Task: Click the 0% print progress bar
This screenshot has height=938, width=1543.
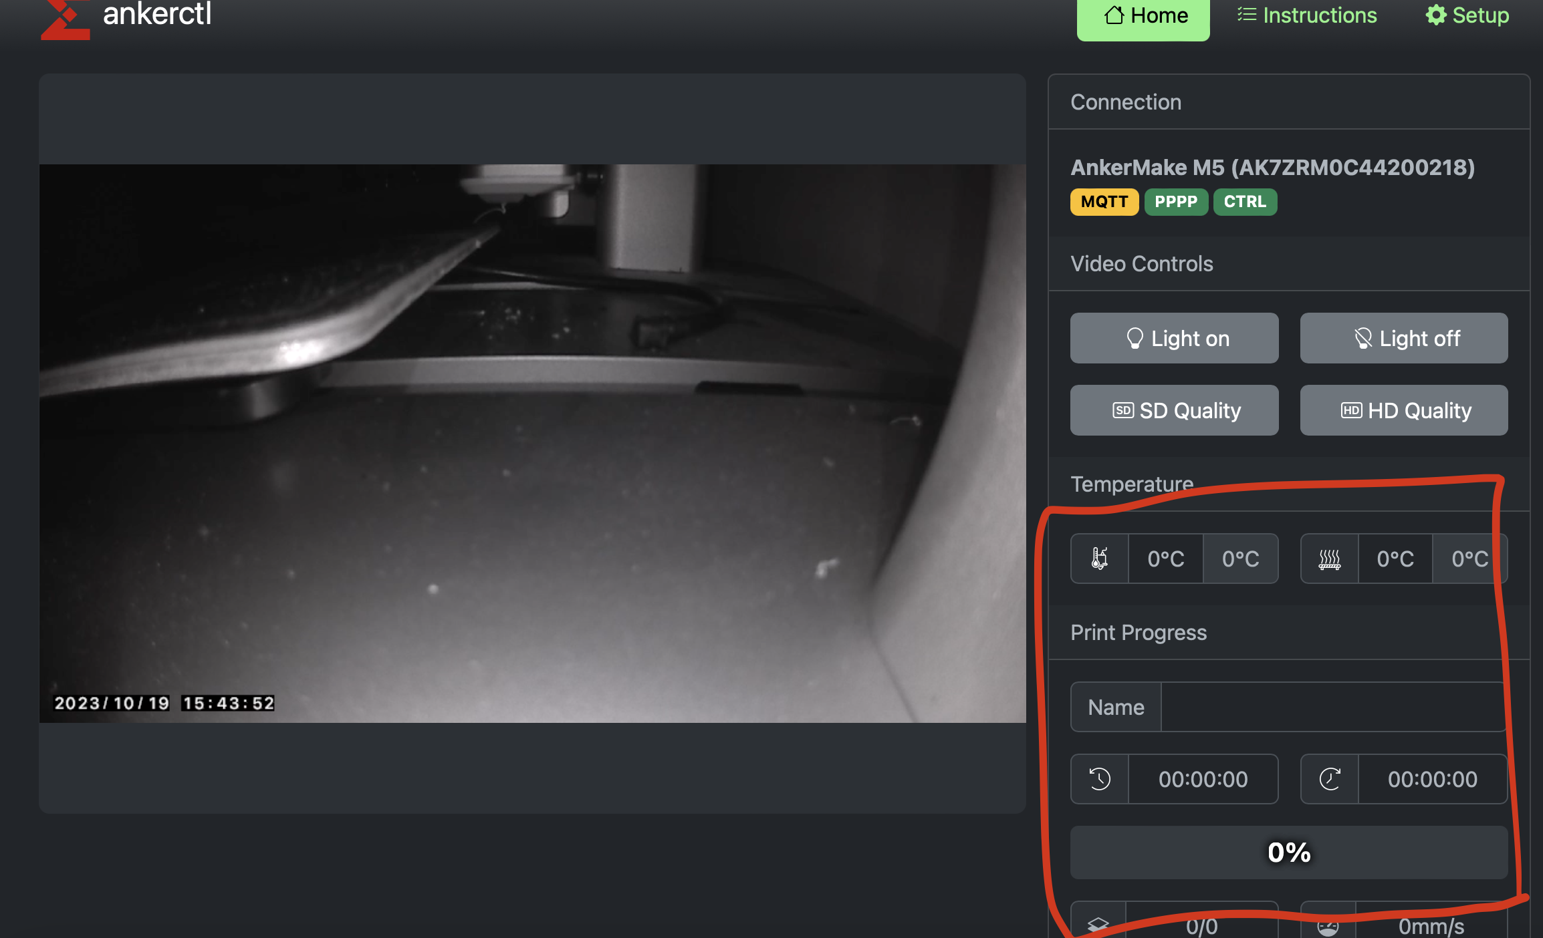Action: [x=1288, y=852]
